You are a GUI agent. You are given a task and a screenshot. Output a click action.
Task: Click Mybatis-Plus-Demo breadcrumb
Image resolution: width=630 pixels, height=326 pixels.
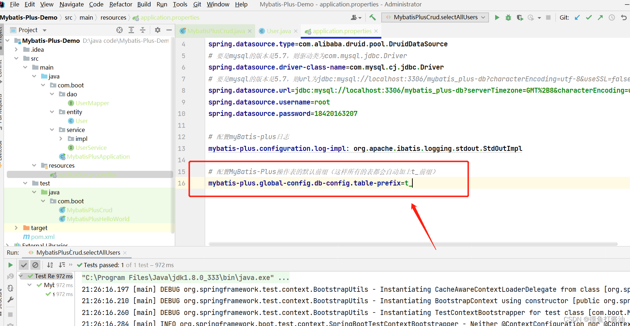click(x=29, y=17)
